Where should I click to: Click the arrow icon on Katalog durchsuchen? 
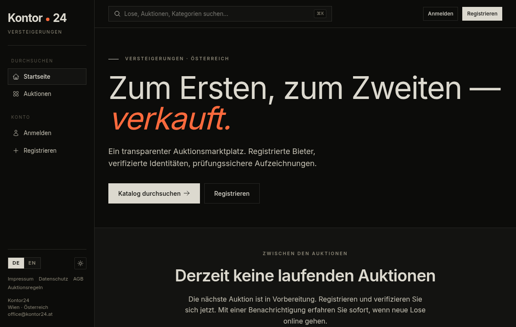(187, 193)
